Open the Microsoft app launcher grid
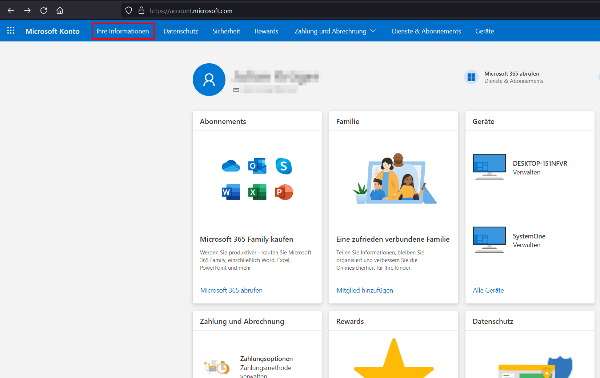Screen dimensions: 600x378 [11, 31]
